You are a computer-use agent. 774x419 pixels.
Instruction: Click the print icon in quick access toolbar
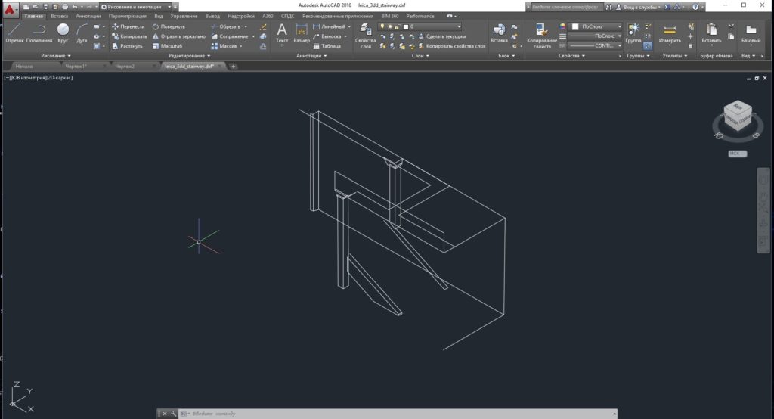[x=65, y=7]
